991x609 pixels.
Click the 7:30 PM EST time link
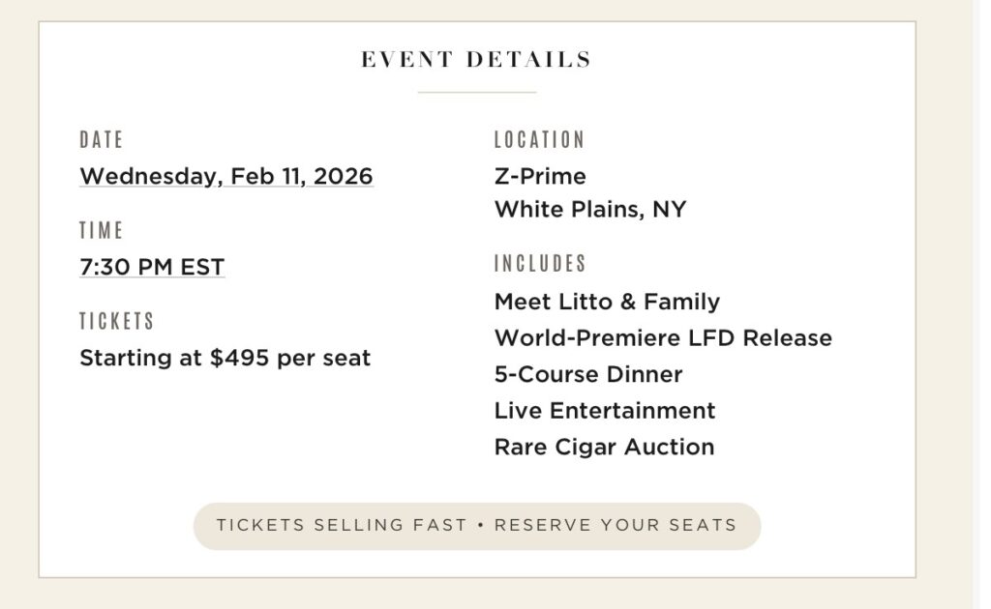click(152, 268)
